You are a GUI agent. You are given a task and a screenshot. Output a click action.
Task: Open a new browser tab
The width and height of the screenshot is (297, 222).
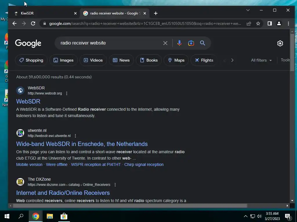coord(156,13)
